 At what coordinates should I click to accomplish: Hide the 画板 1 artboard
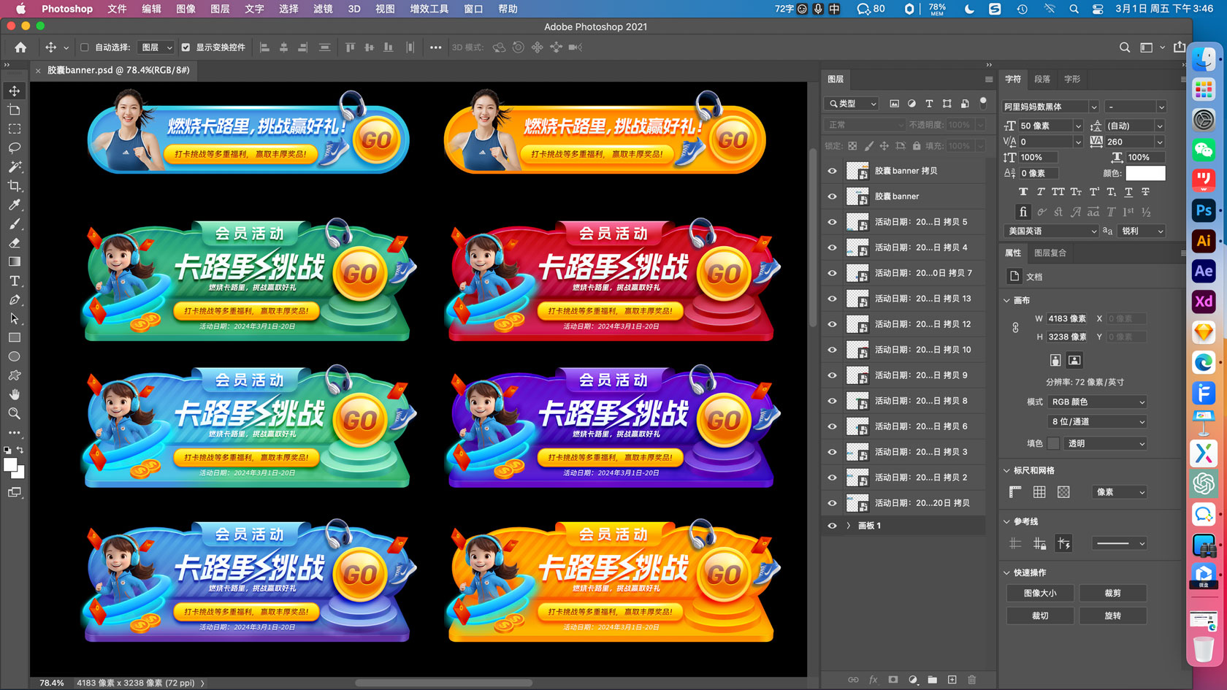(x=832, y=526)
